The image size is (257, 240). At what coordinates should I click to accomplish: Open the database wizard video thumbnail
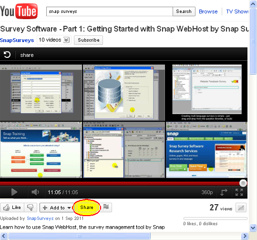click(x=124, y=93)
